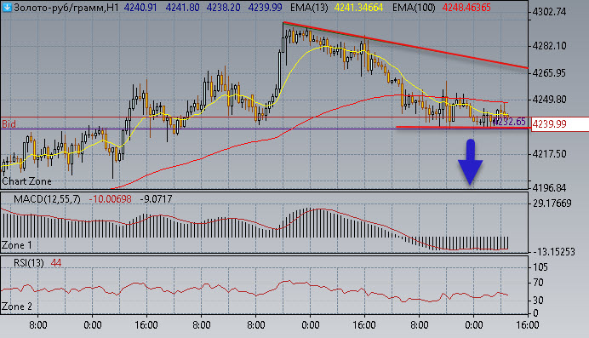
Task: Click the 16:00 rightmost time axis label
Action: pyautogui.click(x=528, y=325)
